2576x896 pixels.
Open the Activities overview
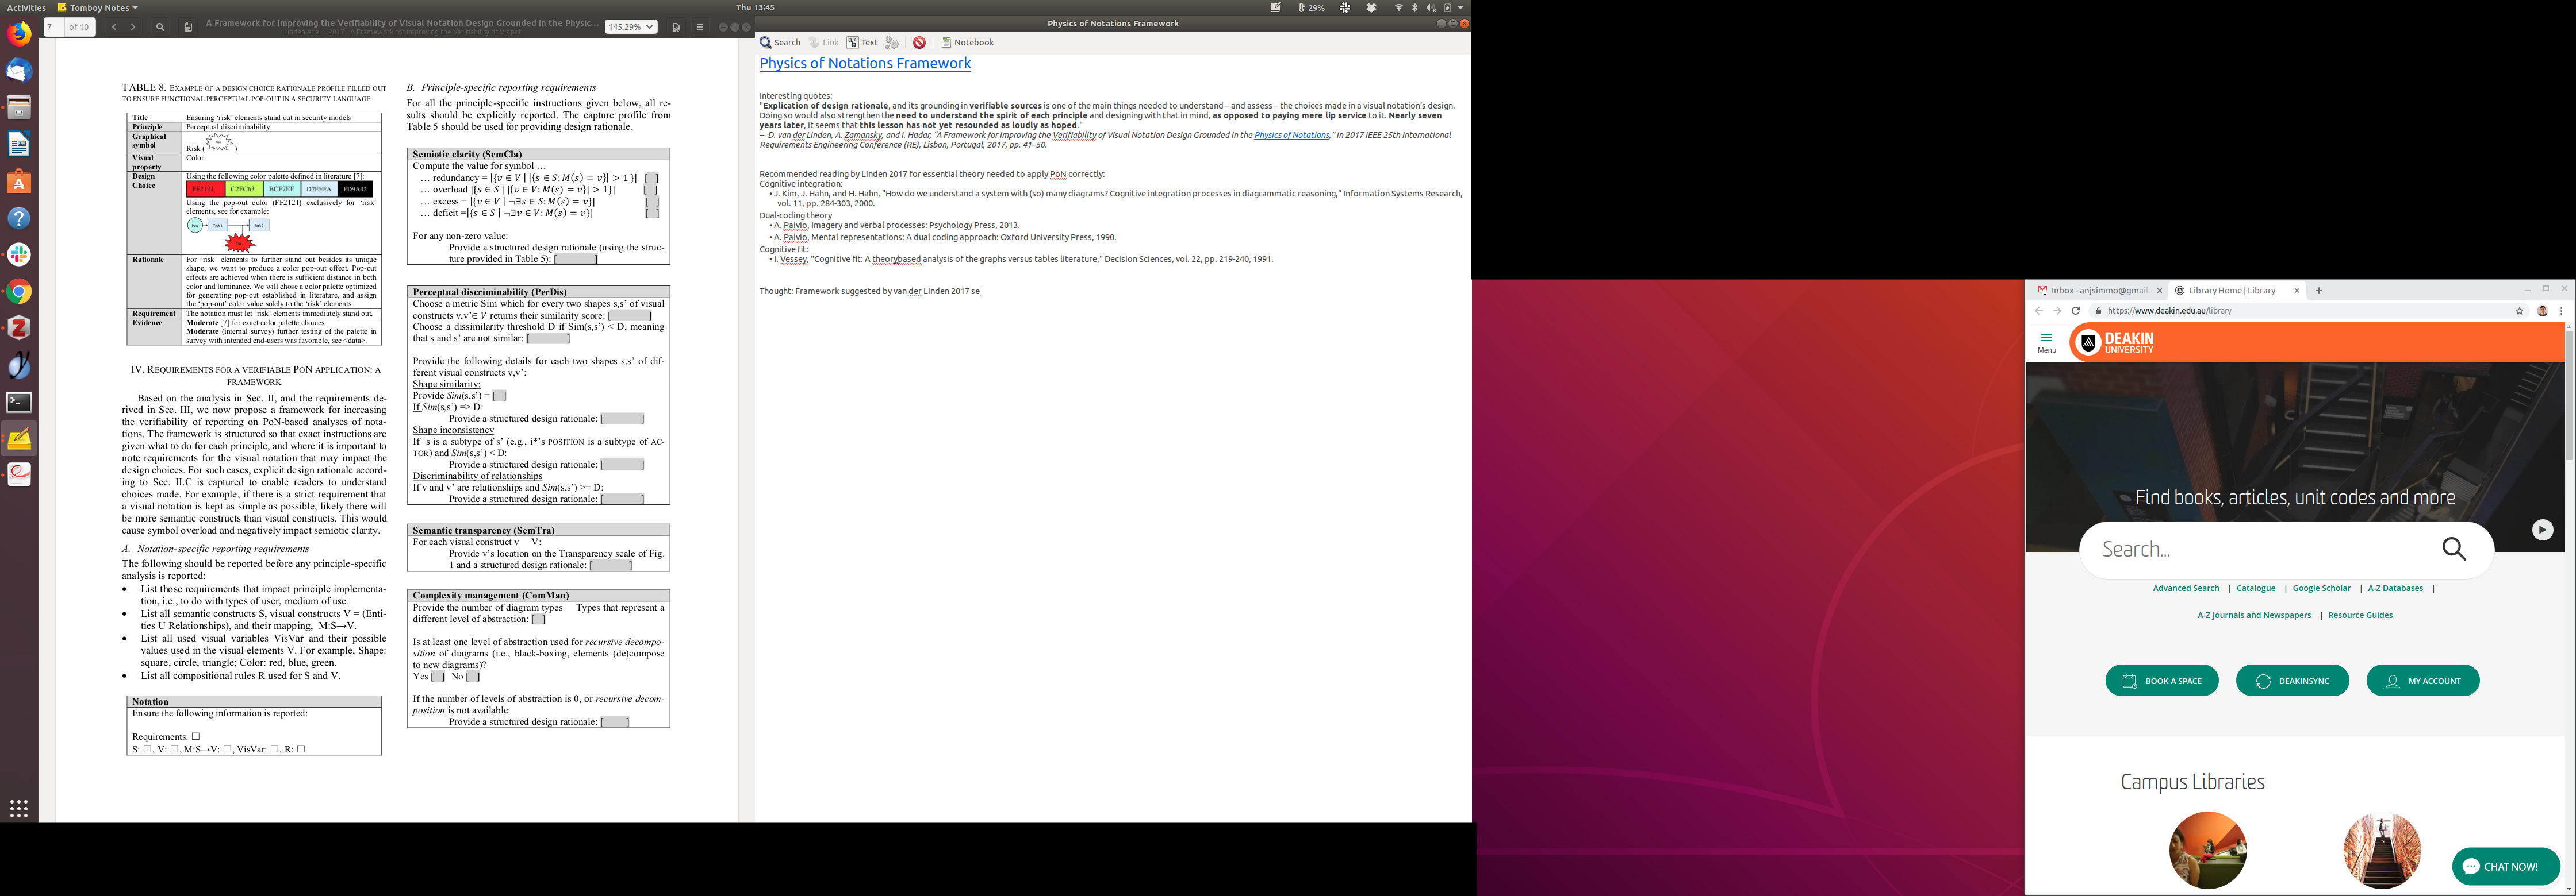26,7
